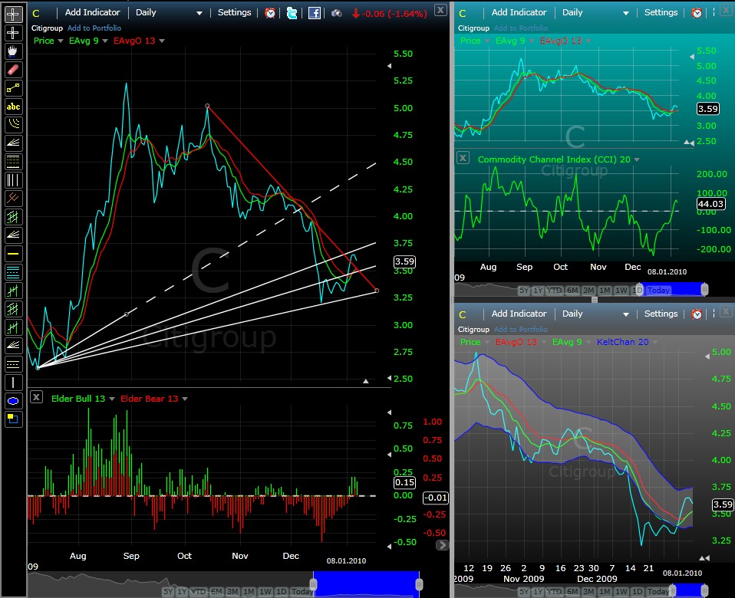Pick the abc text annotation tool
The image size is (735, 598).
(13, 107)
